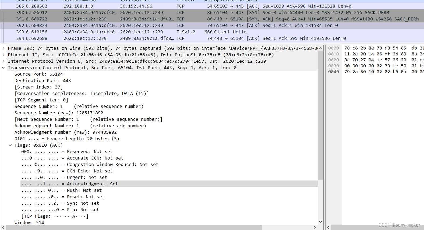Select the Fin: Not set flag
The image size is (424, 230).
[x=60, y=210]
